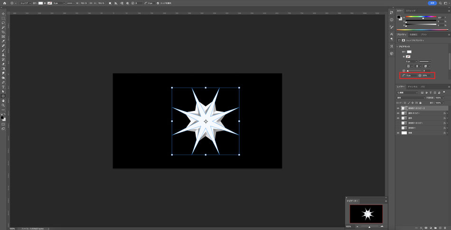Toggle the W/H link icon in options bar
451x230 pixels.
(x=91, y=3)
